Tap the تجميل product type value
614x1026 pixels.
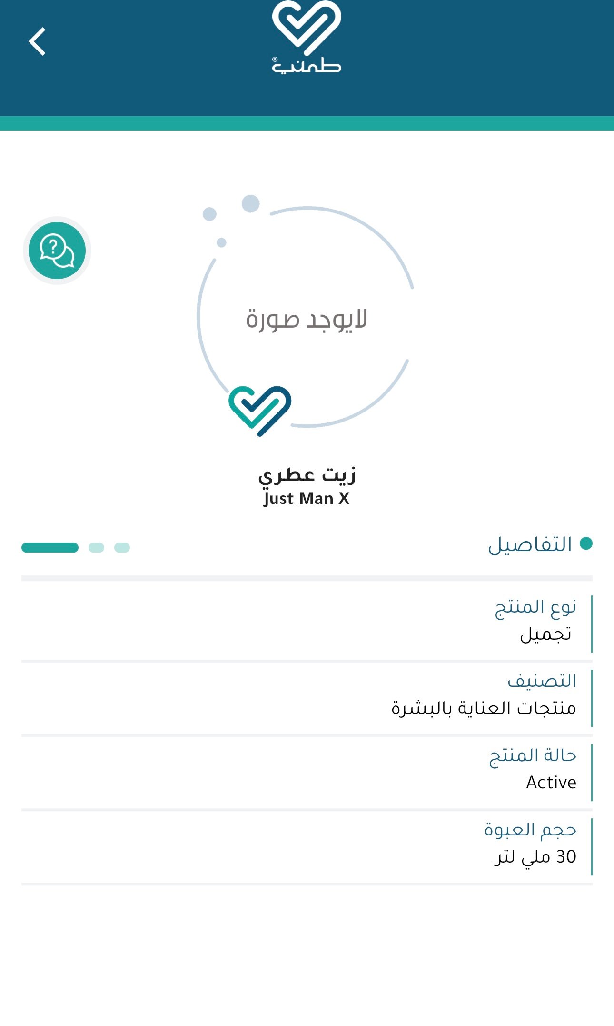[545, 634]
